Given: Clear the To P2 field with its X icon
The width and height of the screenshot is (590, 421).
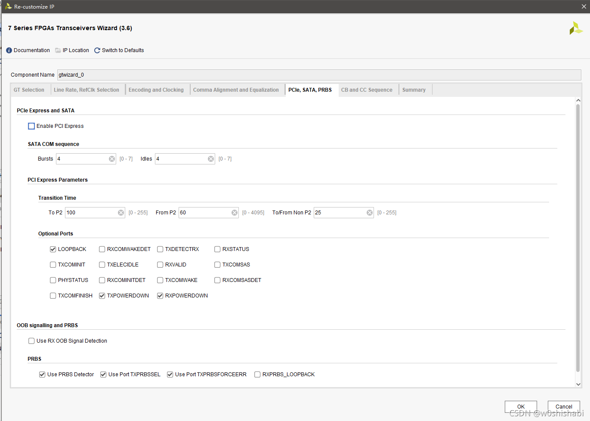Looking at the screenshot, I should [x=121, y=213].
